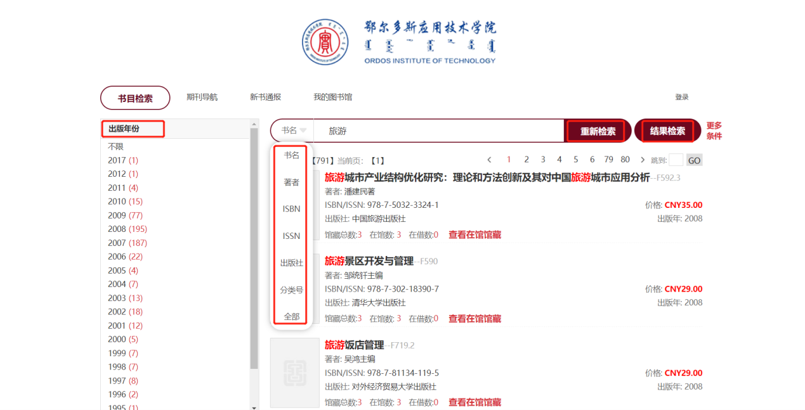805x410 pixels.
Task: Click previous page arrow in pagination
Action: click(x=489, y=160)
